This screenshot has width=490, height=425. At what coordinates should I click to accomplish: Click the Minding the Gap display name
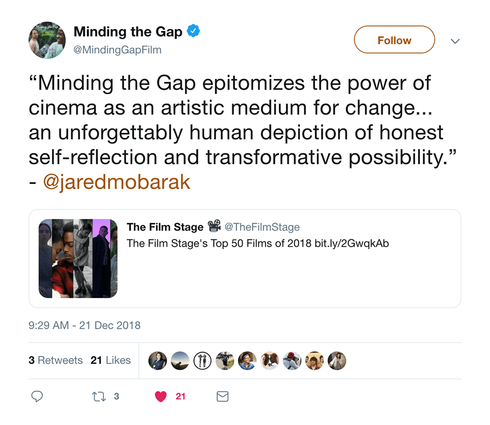click(x=128, y=32)
